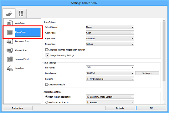
Task: Open the Data Format JPEG/Exif dropdown
Action: 110,73
